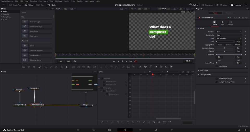
Task: Apply Ping Pong loop in Spline toolbar
Action: pyautogui.click(x=138, y=122)
